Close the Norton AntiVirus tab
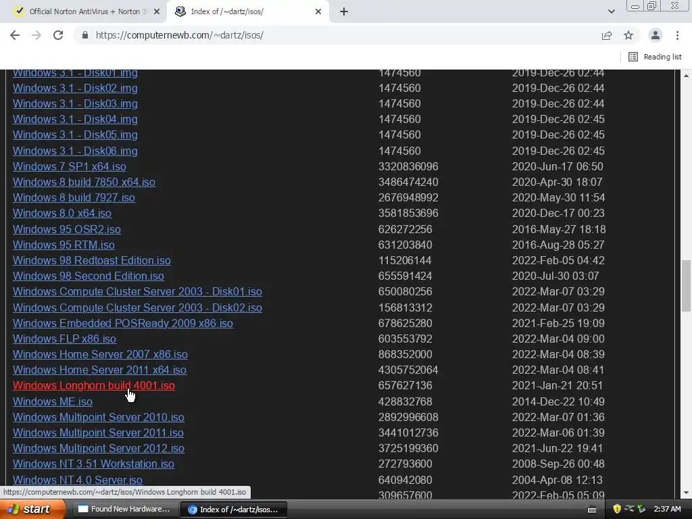Viewport: 692px width, 519px height. tap(157, 11)
